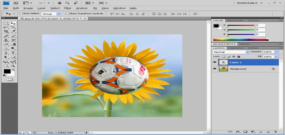Screen dimensions: 285x135
Task: Open the ESSENTIALS workspace switcher
Action: click(250, 3)
